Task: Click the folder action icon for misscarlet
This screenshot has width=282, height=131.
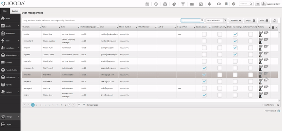Action: click(261, 60)
